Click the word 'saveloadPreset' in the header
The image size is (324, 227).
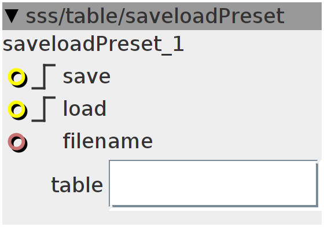click(x=205, y=16)
